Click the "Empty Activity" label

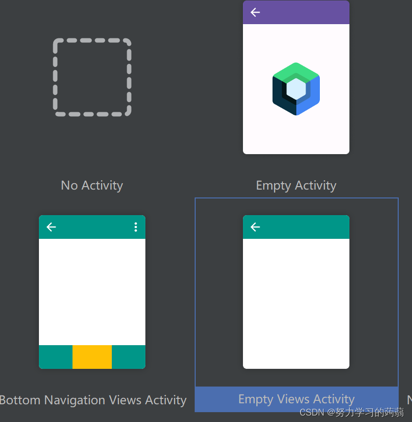click(296, 186)
